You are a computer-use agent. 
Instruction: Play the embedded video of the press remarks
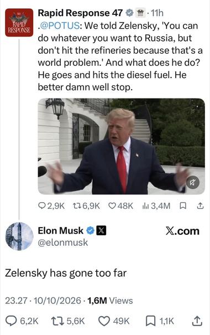pyautogui.click(x=122, y=146)
